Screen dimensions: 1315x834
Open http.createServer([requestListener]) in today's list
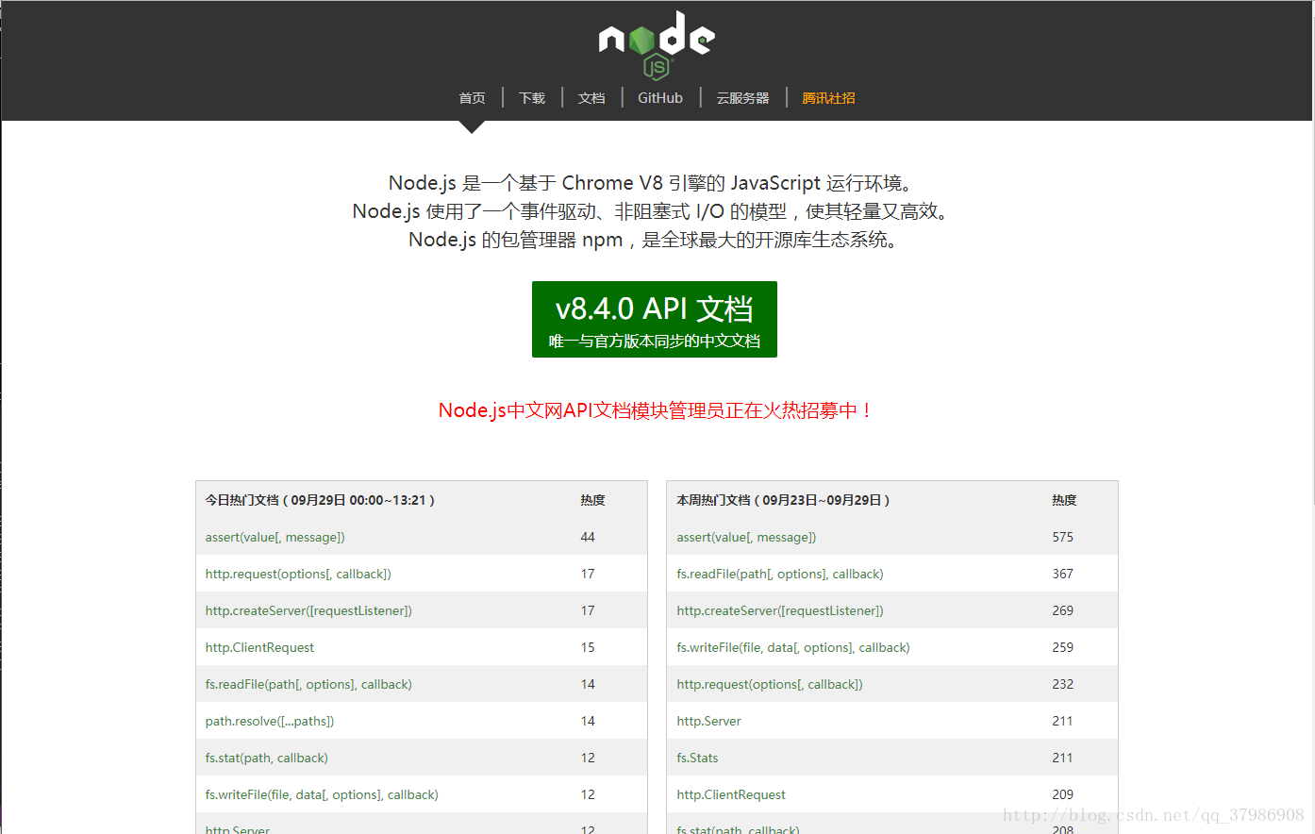point(308,610)
